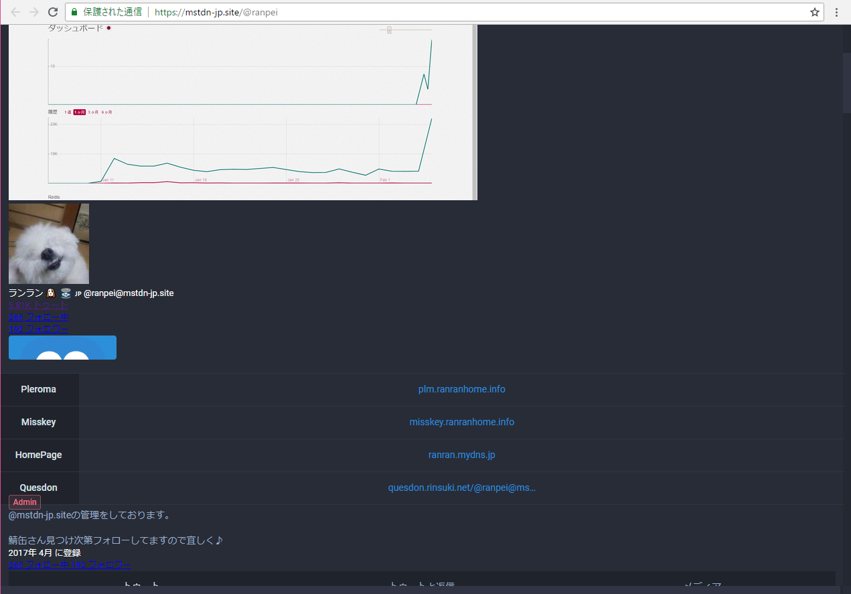
Task: Click the white dog avatar picture
Action: tap(49, 244)
